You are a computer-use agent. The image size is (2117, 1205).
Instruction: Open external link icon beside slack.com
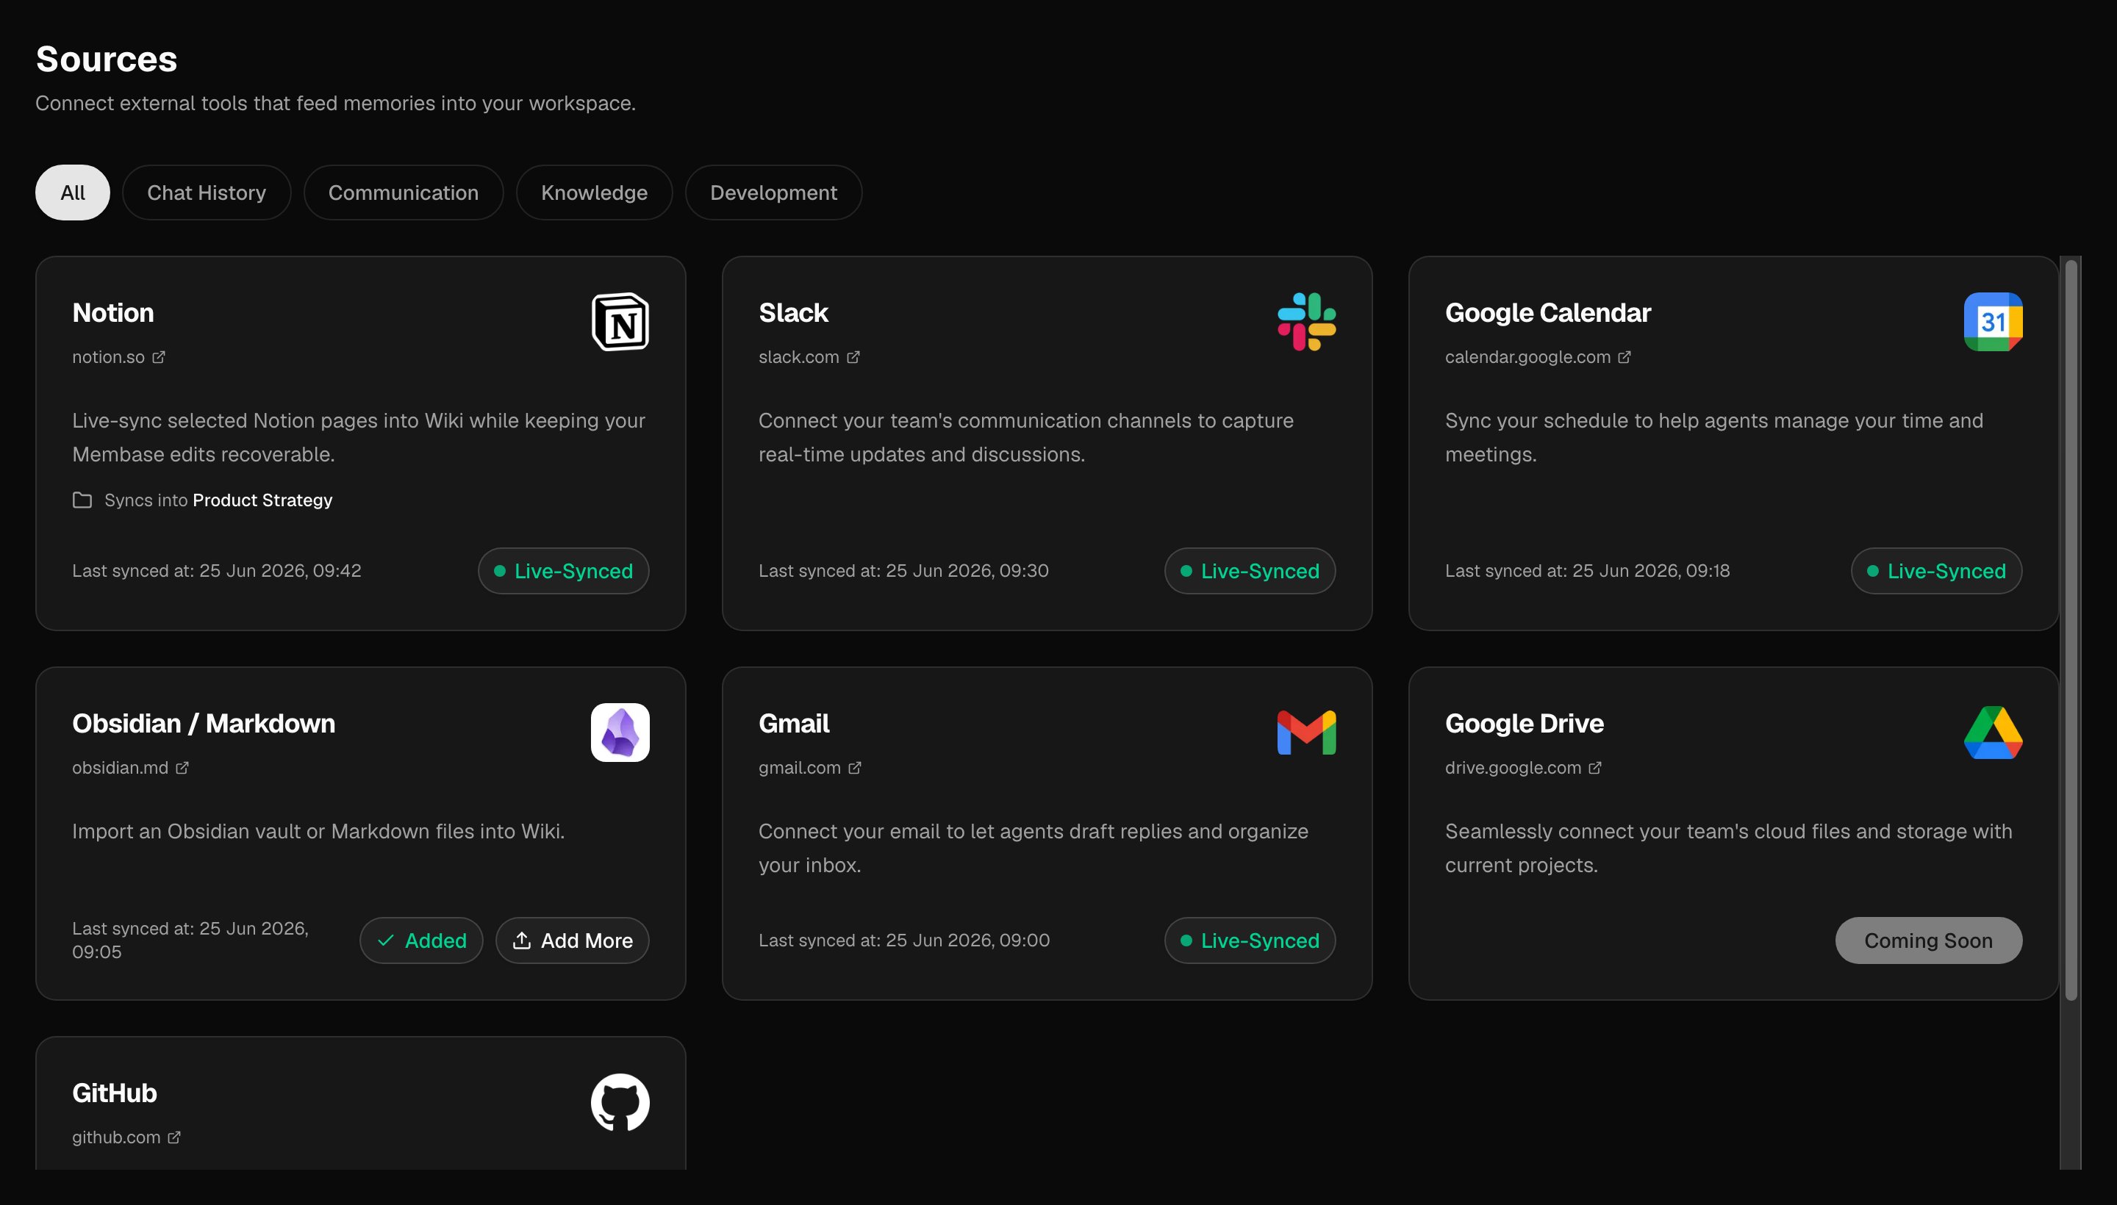click(853, 356)
